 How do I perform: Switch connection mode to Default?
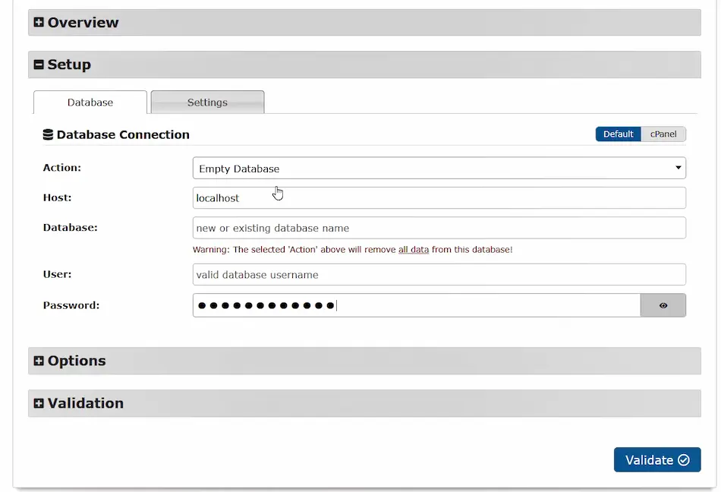pyautogui.click(x=618, y=134)
